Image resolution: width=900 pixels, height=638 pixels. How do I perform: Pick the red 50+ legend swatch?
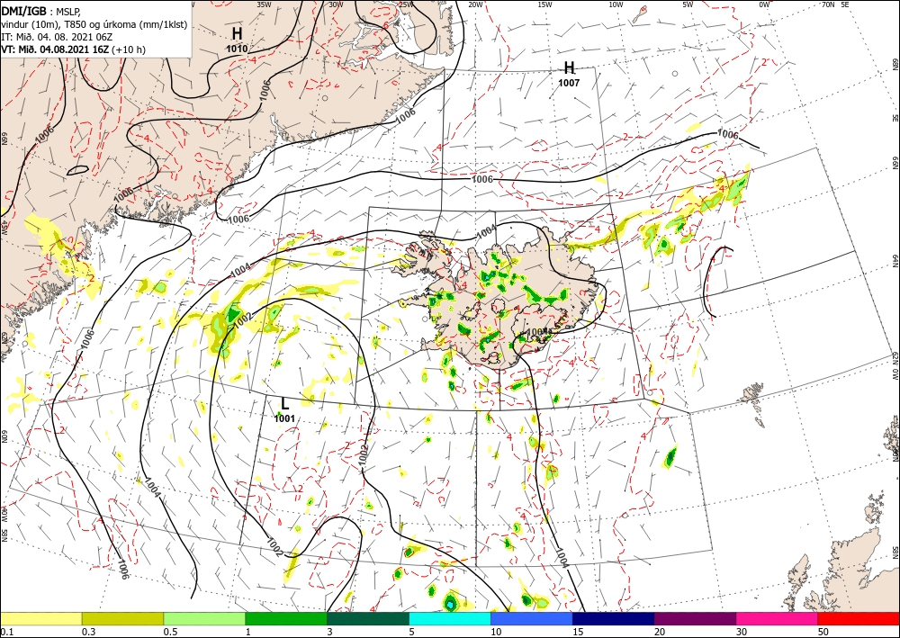coord(859,618)
